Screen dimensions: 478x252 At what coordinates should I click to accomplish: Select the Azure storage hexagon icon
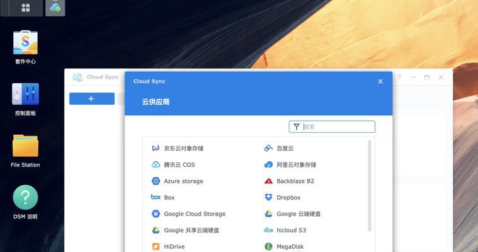click(156, 181)
